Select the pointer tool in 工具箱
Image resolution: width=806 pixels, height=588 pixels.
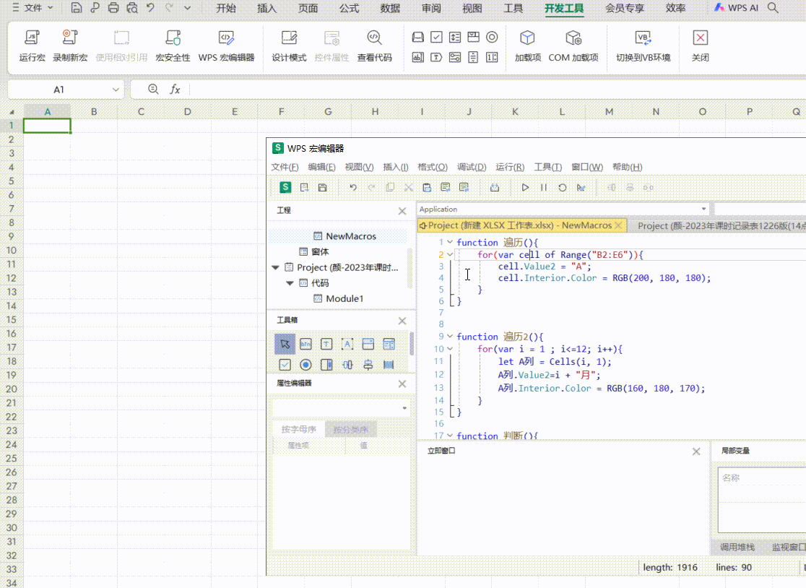[x=285, y=345]
